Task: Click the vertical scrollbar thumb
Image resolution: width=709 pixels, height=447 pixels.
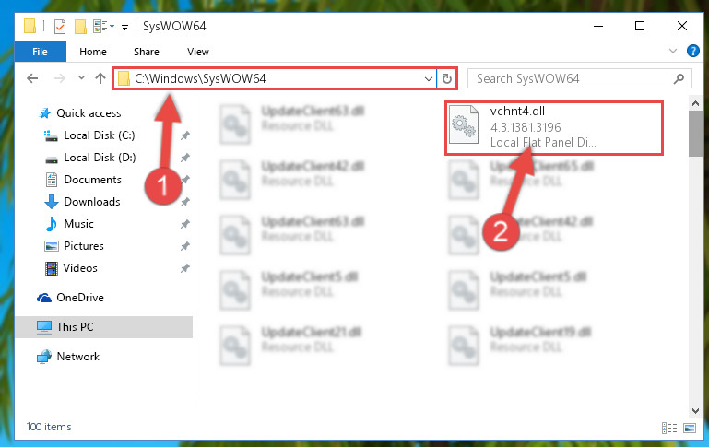Action: tap(695, 134)
